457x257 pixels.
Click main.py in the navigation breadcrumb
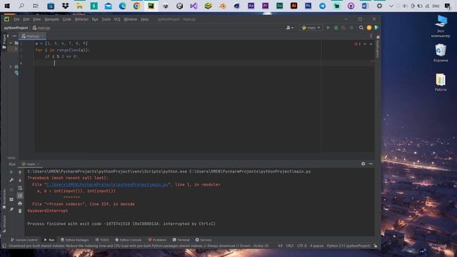(41, 28)
